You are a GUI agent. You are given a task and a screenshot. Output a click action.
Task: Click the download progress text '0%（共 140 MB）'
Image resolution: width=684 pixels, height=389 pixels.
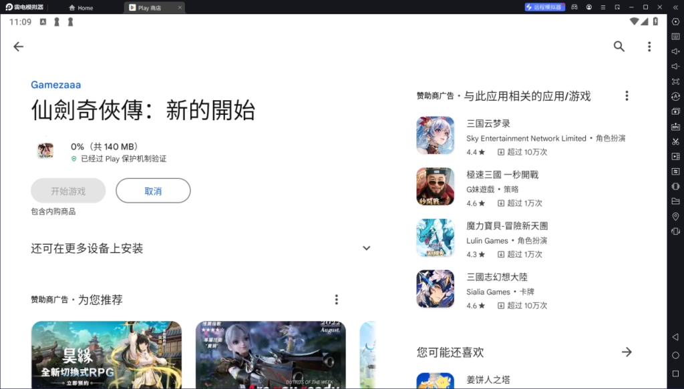click(x=105, y=147)
